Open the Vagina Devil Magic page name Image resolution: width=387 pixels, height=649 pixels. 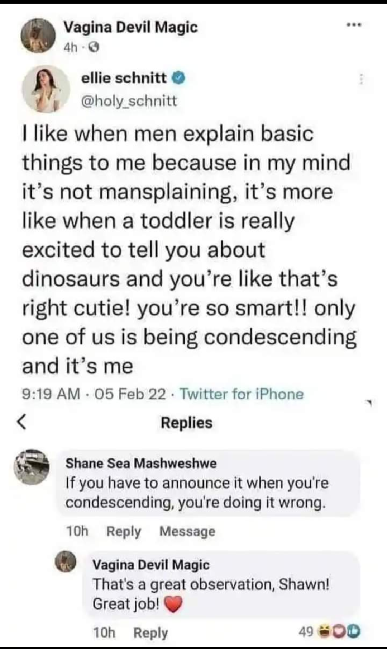click(130, 27)
